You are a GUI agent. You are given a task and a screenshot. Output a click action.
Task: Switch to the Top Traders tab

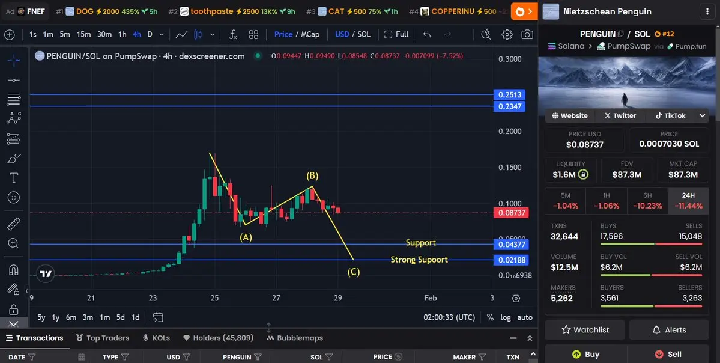(103, 338)
